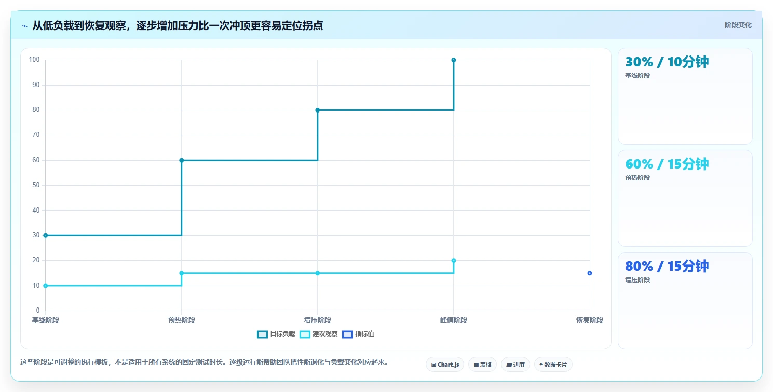Click the 建议观察 point at value 20
Viewport: 773px width, 392px height.
(x=454, y=260)
